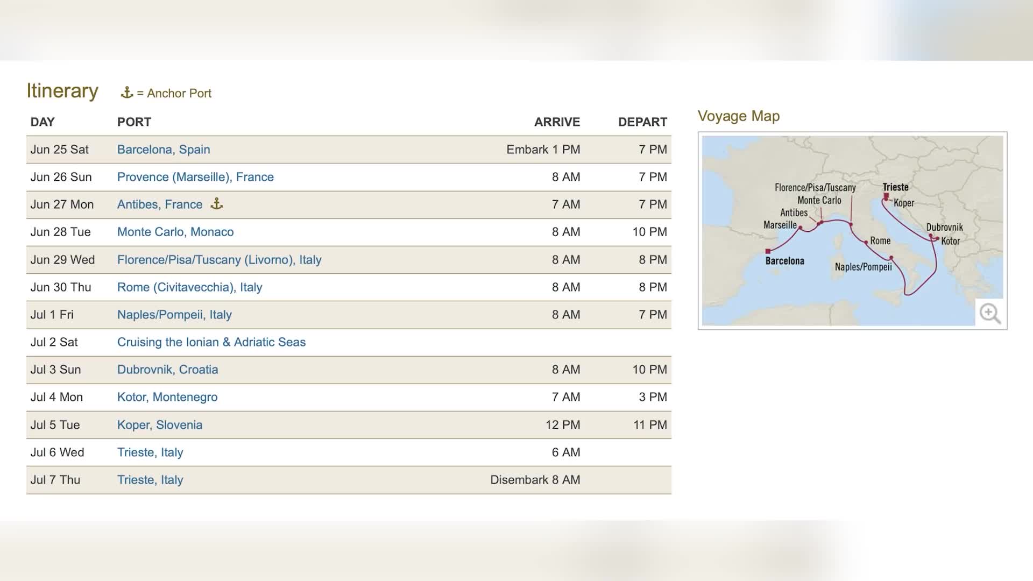The height and width of the screenshot is (581, 1033).
Task: Select the Antibes, France port link
Action: click(x=160, y=204)
